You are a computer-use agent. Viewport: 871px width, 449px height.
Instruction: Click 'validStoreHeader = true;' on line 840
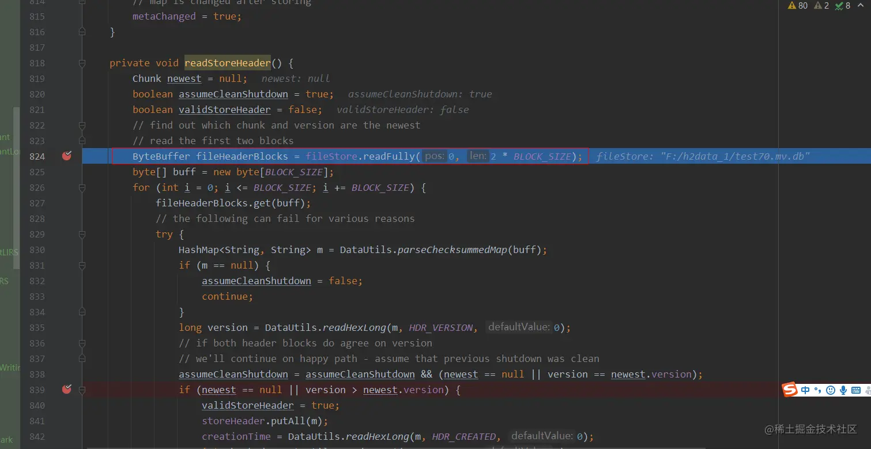click(271, 405)
